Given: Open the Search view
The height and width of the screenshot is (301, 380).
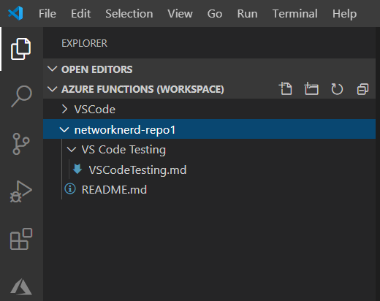Looking at the screenshot, I should [21, 96].
